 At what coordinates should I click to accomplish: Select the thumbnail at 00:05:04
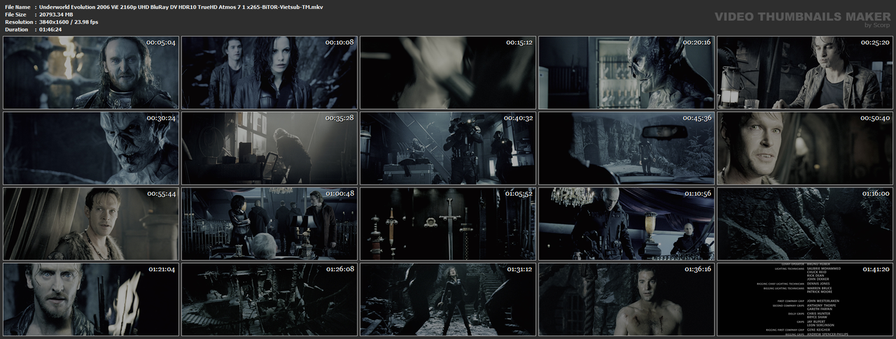[91, 73]
